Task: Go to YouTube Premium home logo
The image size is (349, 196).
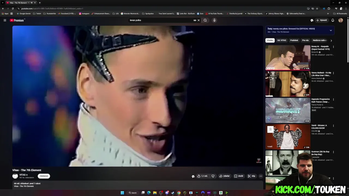Action: click(x=17, y=20)
